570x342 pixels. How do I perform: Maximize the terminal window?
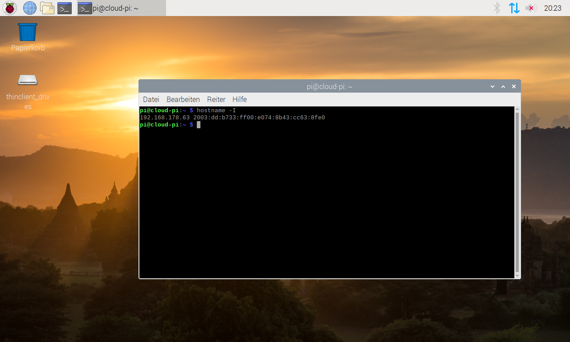point(503,86)
